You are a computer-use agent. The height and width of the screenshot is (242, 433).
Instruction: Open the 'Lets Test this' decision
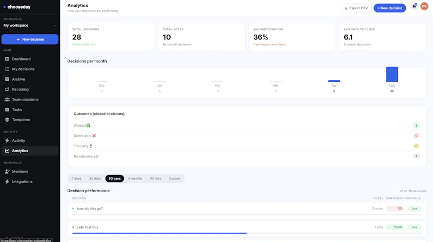tap(247, 229)
